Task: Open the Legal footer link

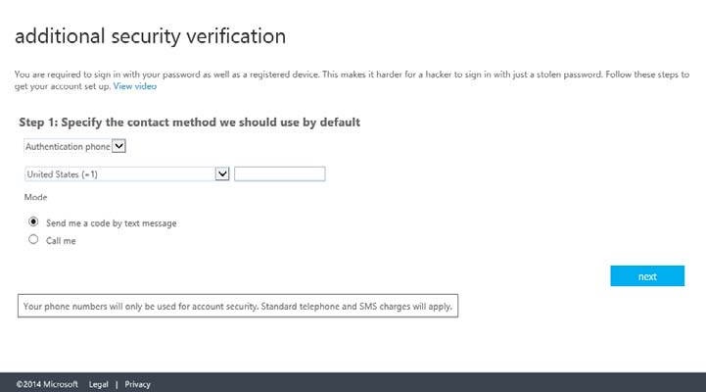Action: coord(98,384)
